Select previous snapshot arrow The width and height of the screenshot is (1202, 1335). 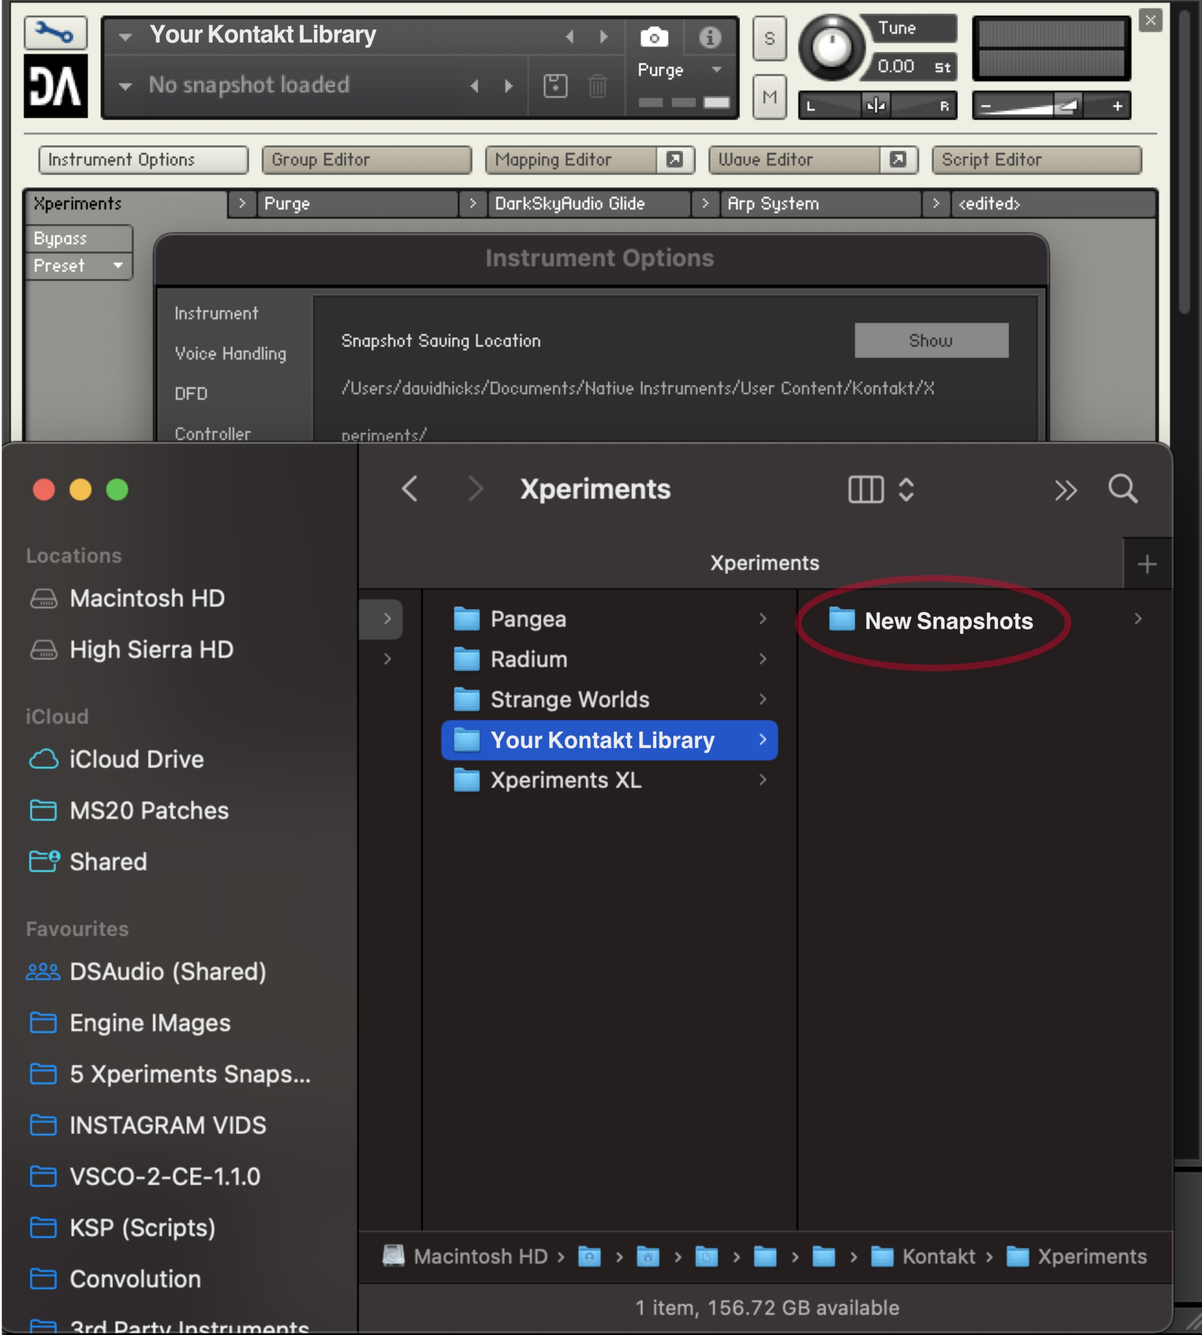474,86
